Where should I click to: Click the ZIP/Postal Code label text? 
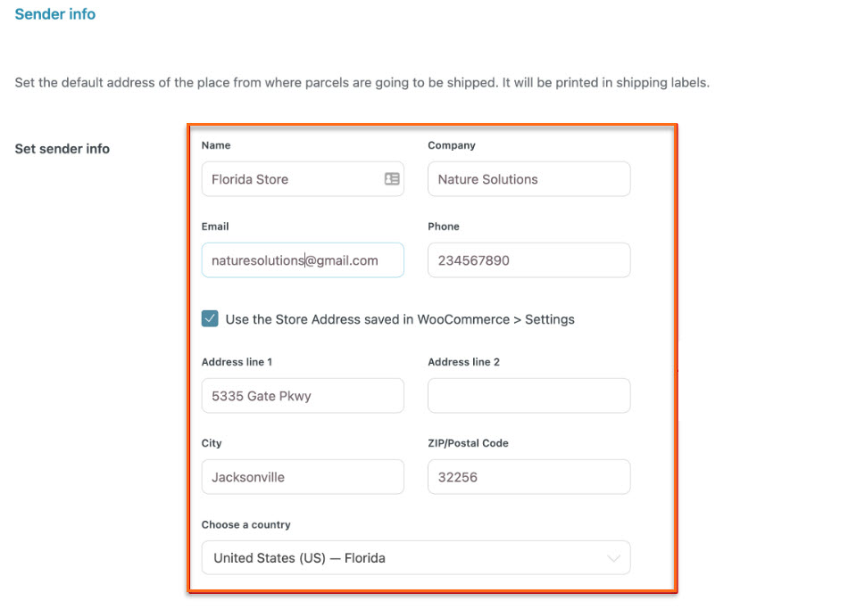(x=468, y=443)
